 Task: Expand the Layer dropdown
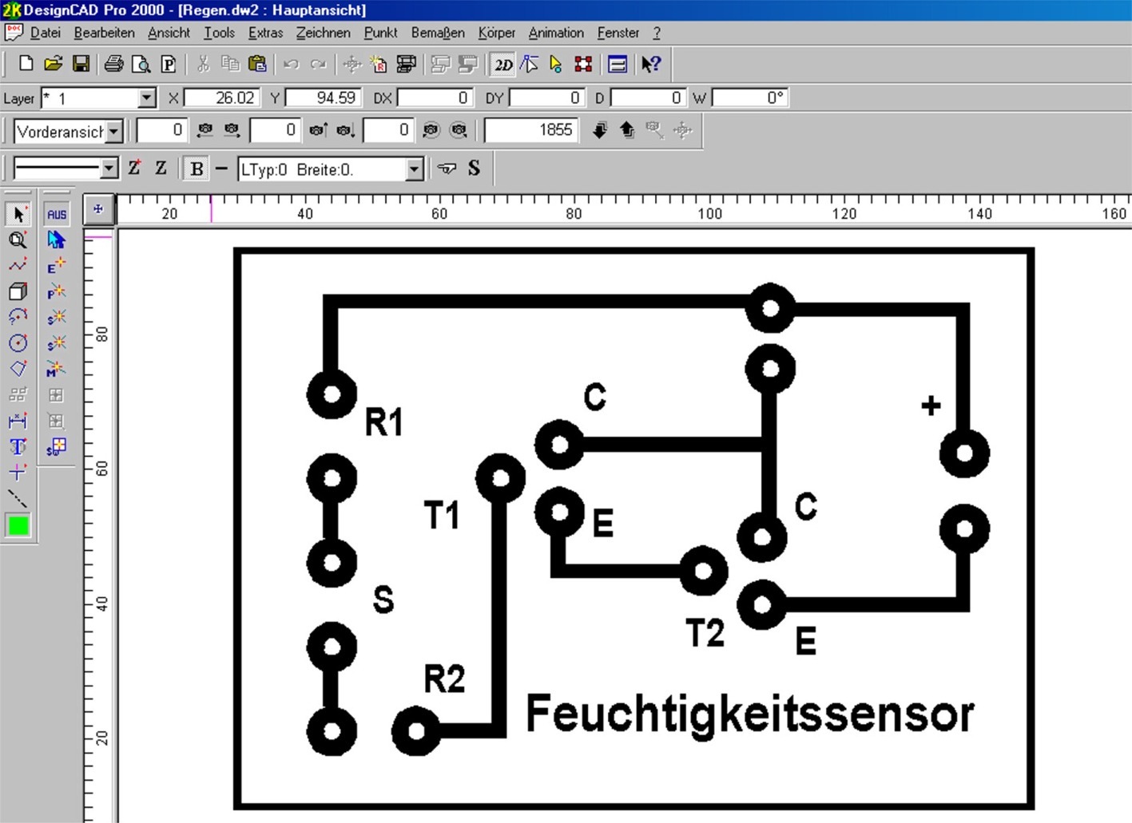click(x=146, y=98)
